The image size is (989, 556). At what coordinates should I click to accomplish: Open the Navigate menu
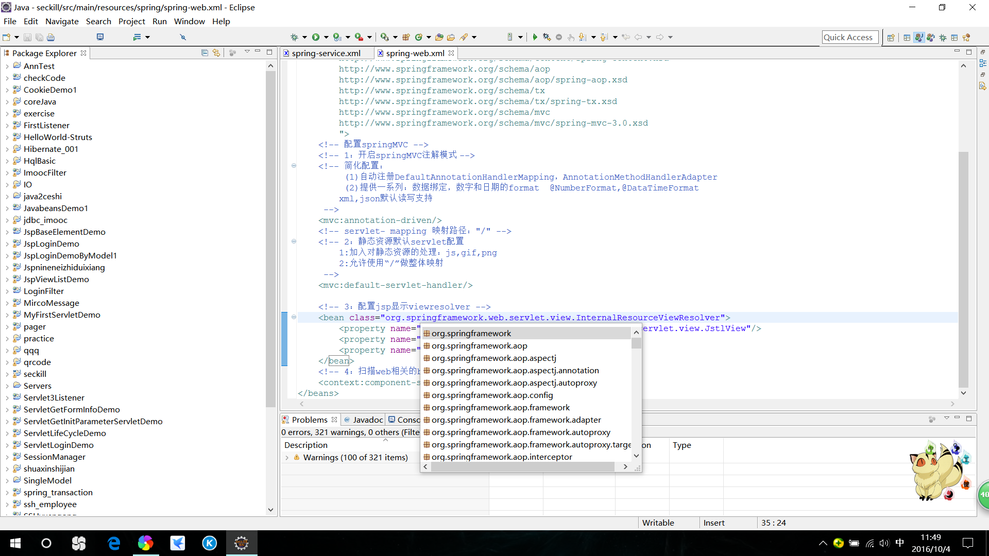tap(62, 21)
